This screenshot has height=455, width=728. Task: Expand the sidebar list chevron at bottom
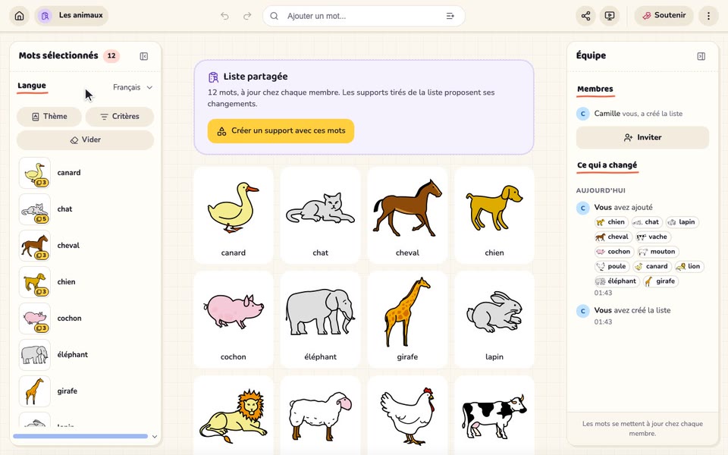click(x=155, y=437)
